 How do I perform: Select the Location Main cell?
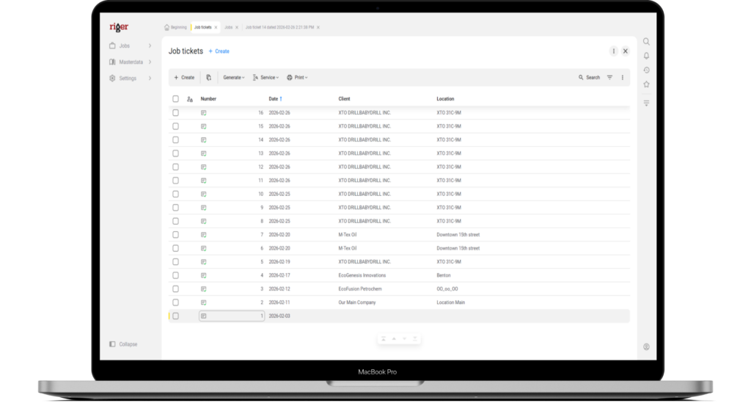click(x=451, y=302)
